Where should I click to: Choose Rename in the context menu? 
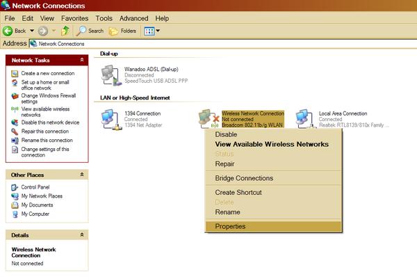[x=273, y=212]
